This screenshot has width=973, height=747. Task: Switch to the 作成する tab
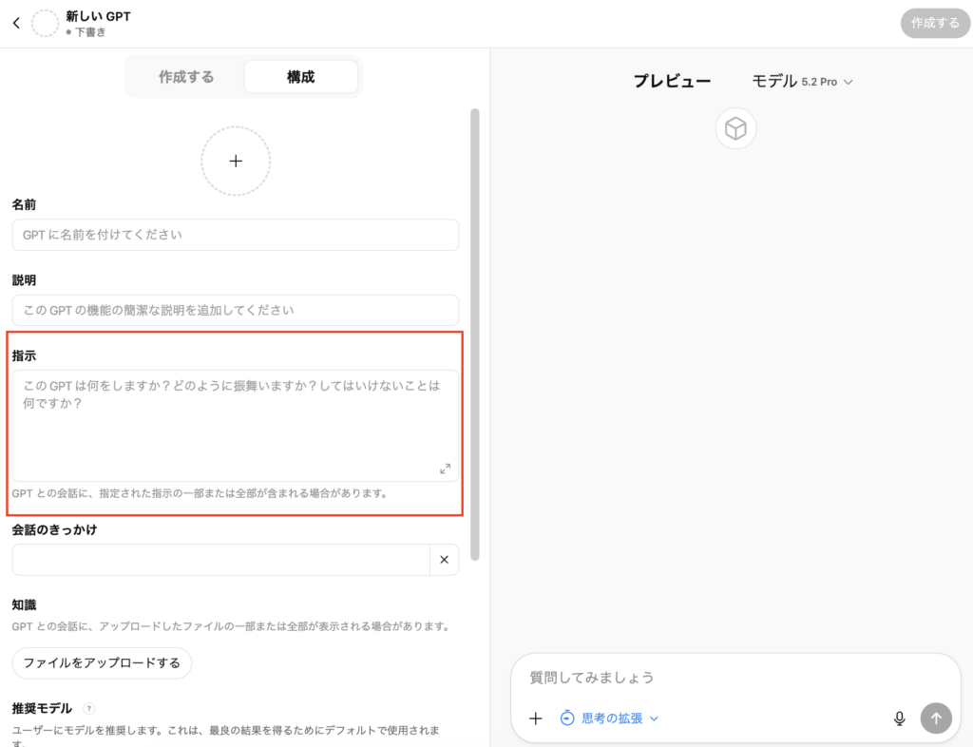186,77
